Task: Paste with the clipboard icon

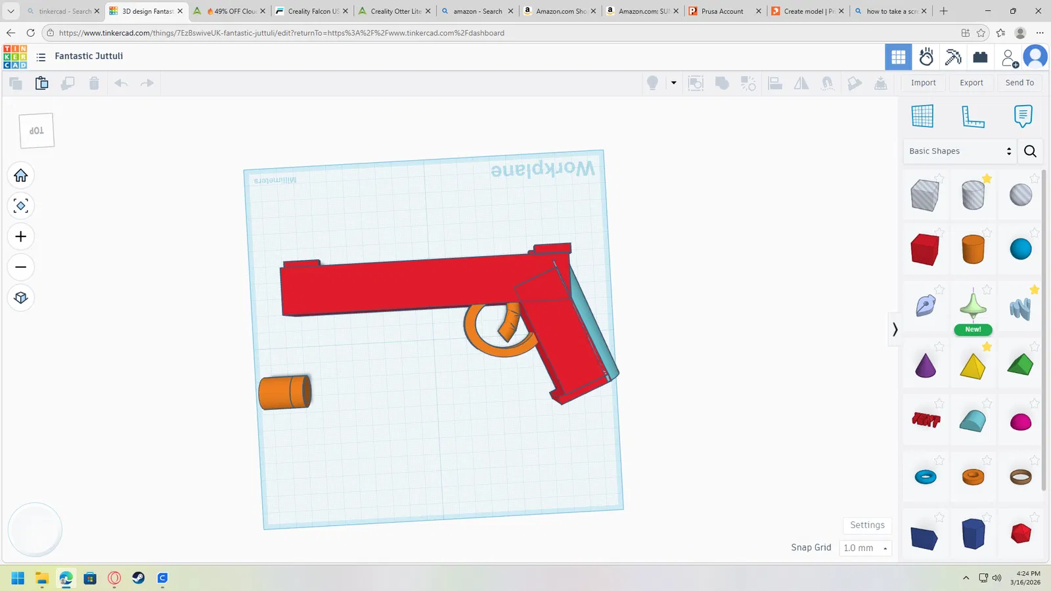Action: point(41,83)
